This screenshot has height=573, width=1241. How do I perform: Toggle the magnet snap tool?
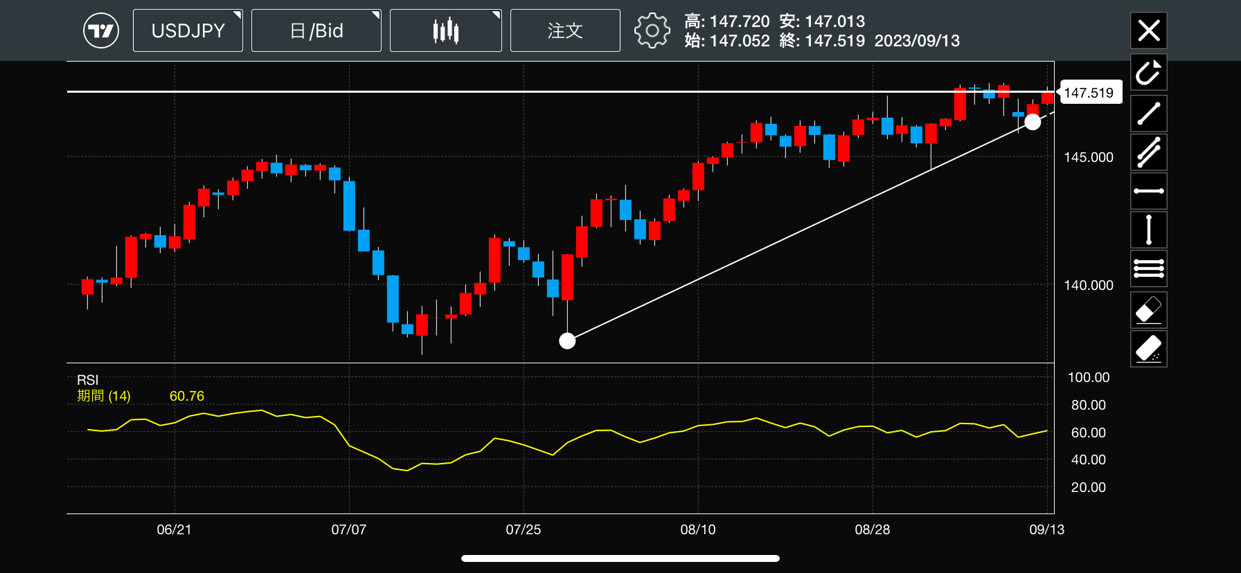(x=1148, y=72)
